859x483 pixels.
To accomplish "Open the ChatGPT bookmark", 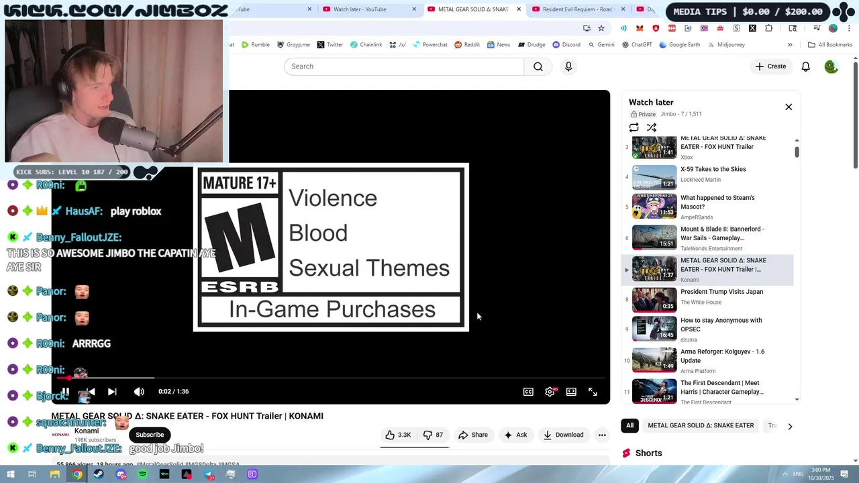I will 637,45.
